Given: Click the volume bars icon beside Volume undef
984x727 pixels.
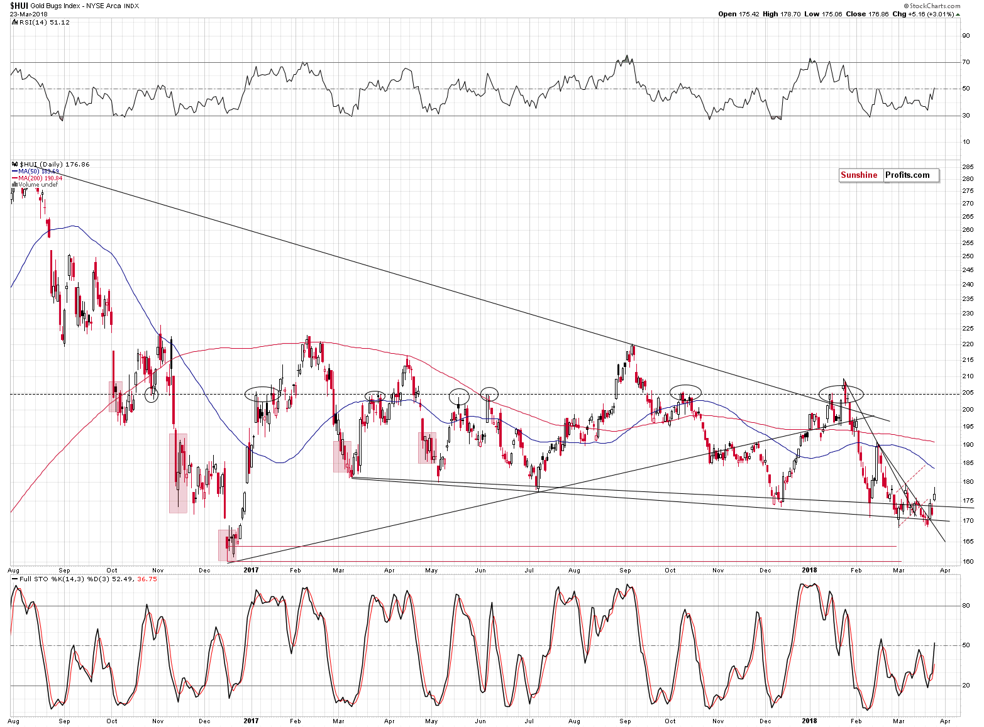Looking at the screenshot, I should tap(15, 185).
